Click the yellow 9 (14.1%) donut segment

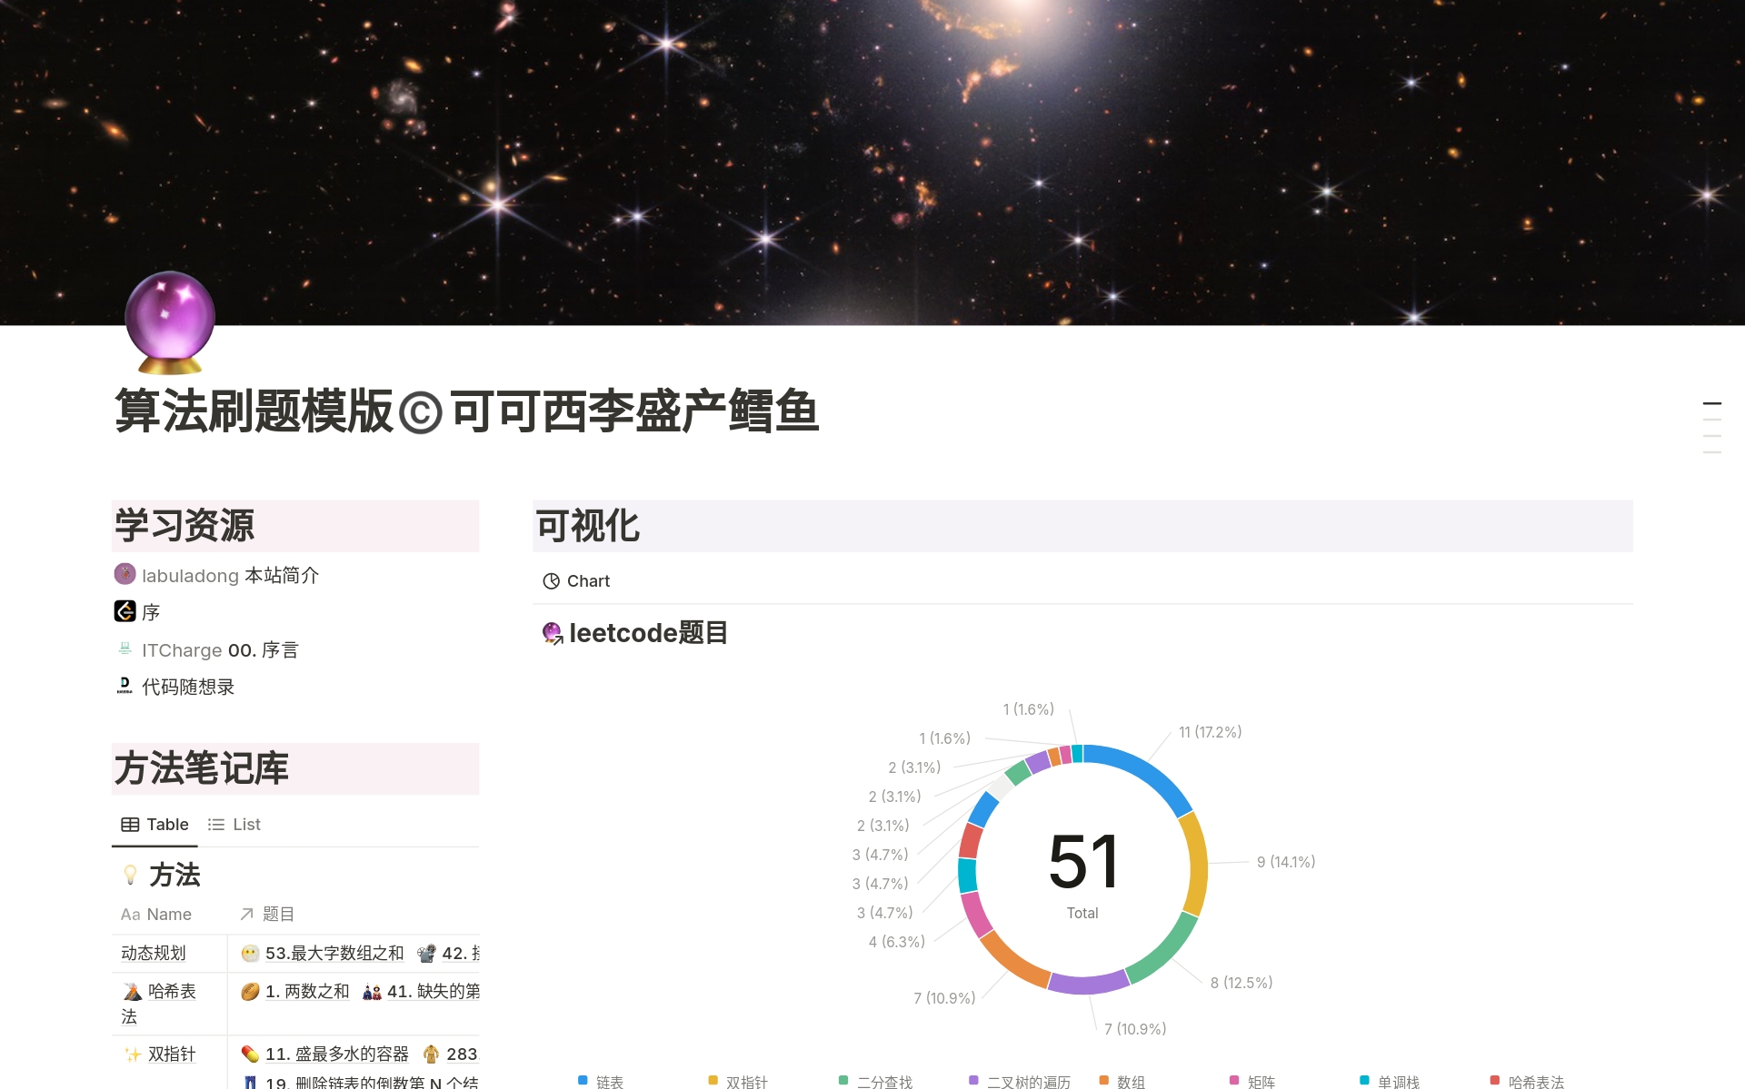pyautogui.click(x=1197, y=863)
